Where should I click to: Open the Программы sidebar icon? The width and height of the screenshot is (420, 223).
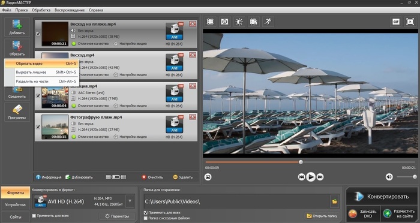click(x=17, y=112)
